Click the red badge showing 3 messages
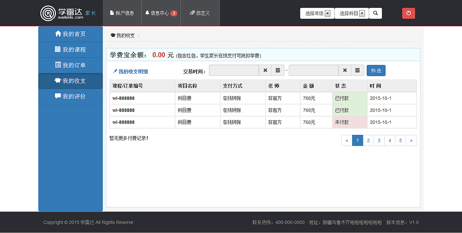The image size is (462, 233). coord(174,13)
